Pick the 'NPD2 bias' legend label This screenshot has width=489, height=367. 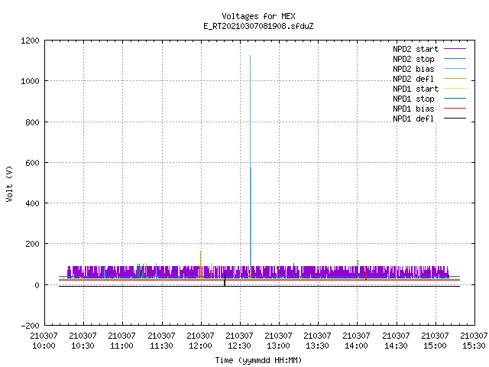[x=413, y=69]
